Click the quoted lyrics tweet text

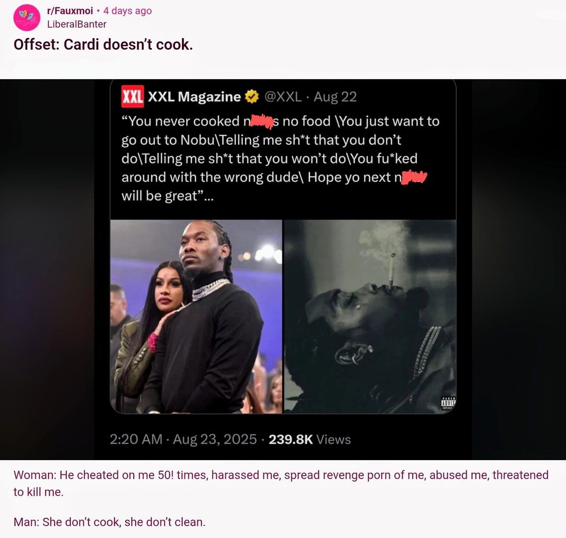click(281, 158)
